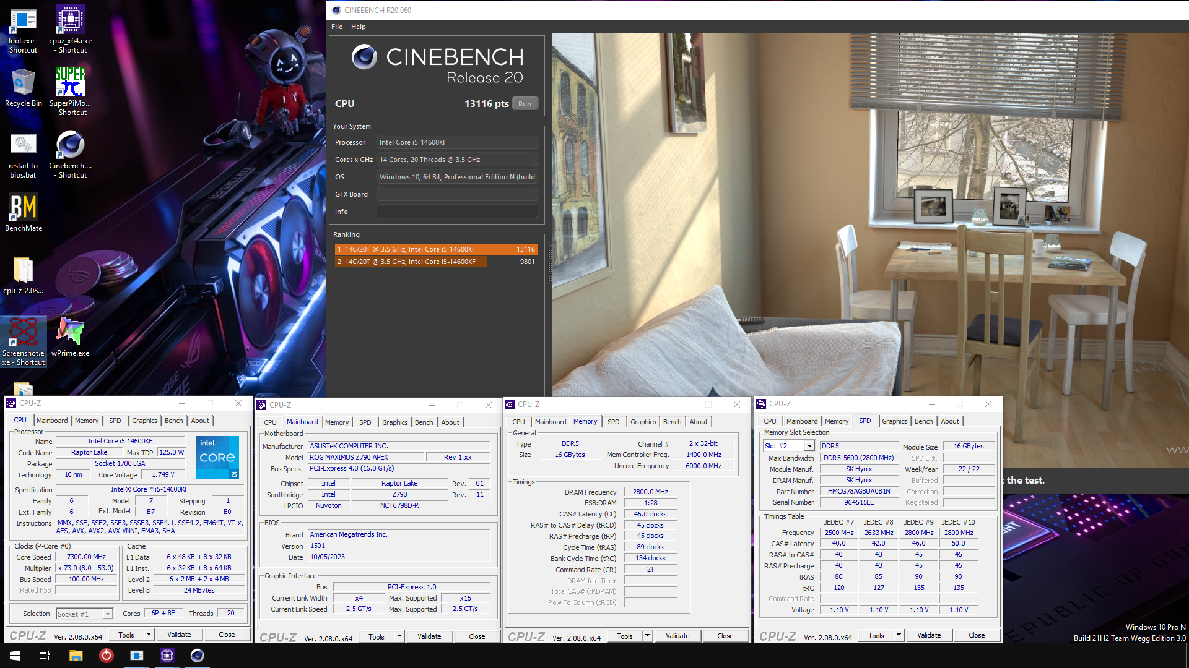Expand Tools dropdown arrow in SPD window
Screen dimensions: 1189x668
(x=899, y=635)
